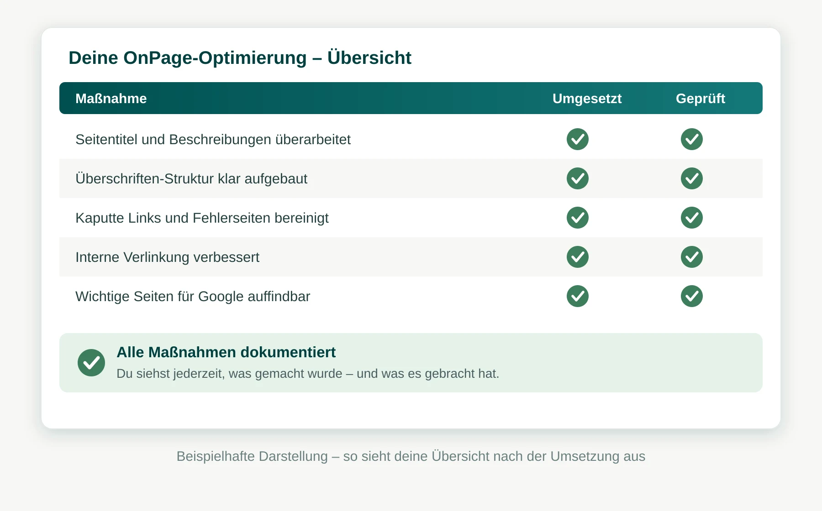Click the Maßnahme column header
Viewport: 822px width, 511px height.
(111, 99)
